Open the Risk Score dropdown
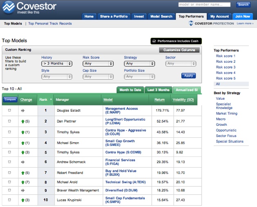 98,64
